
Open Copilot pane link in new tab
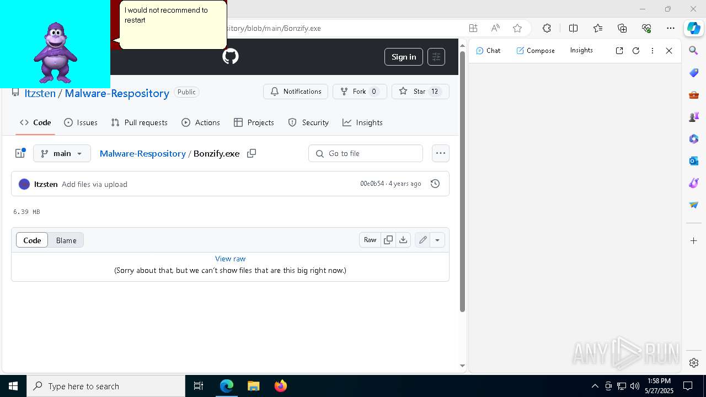click(619, 51)
